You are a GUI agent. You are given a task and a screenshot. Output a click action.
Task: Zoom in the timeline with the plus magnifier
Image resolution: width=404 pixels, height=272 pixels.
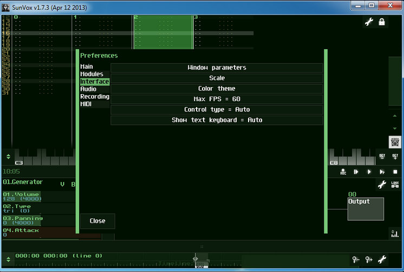pos(369,260)
